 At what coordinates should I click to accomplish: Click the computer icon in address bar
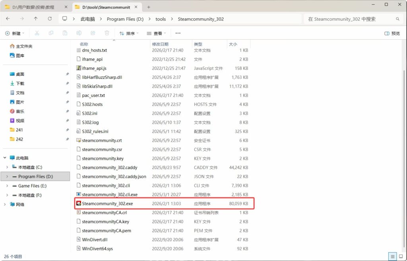coord(65,19)
